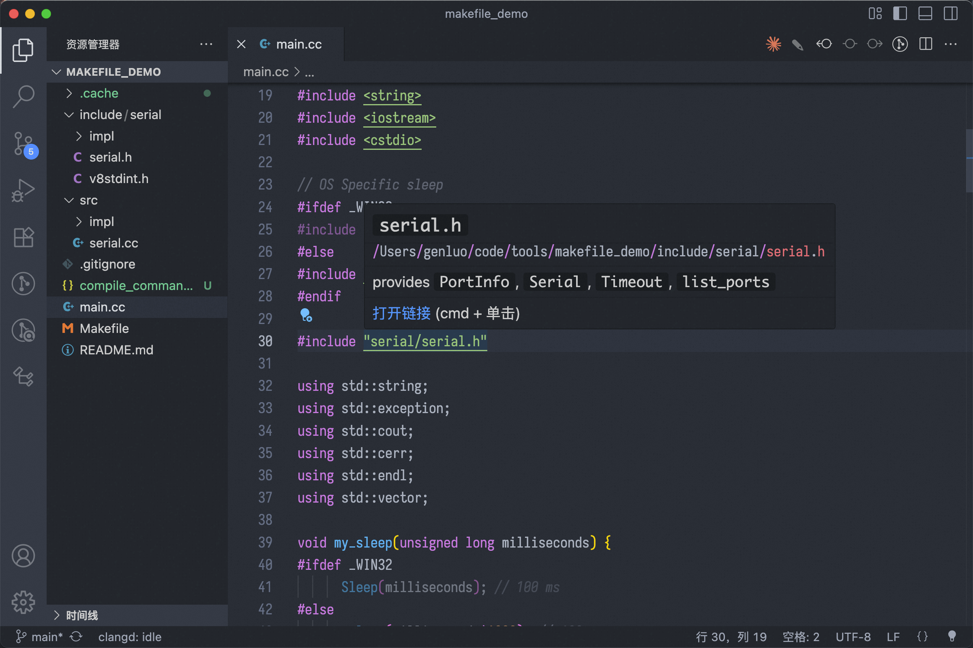
Task: Click the sync changes icon in status bar
Action: pyautogui.click(x=76, y=636)
